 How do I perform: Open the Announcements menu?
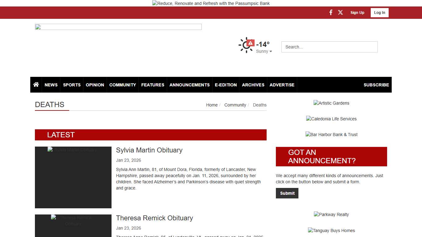pos(189,85)
